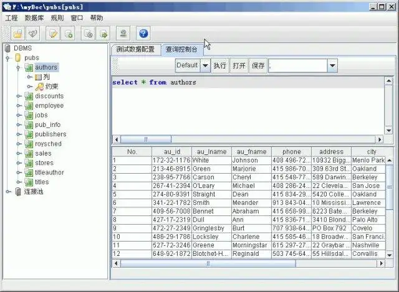The width and height of the screenshot is (399, 292).
Task: Click the new document with green plus icon
Action: tap(68, 33)
